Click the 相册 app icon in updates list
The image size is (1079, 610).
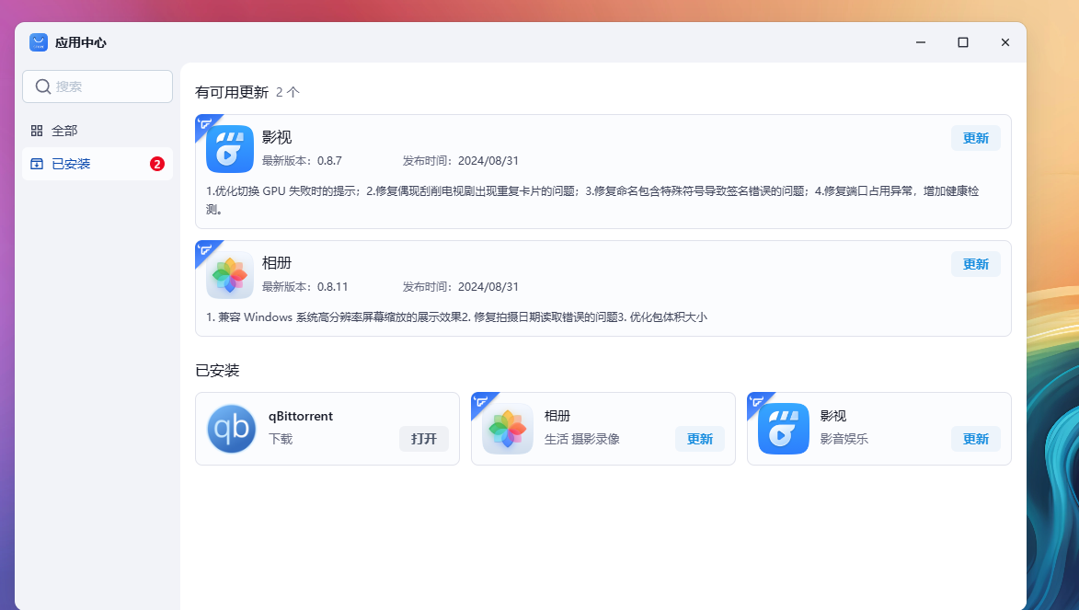tap(230, 275)
